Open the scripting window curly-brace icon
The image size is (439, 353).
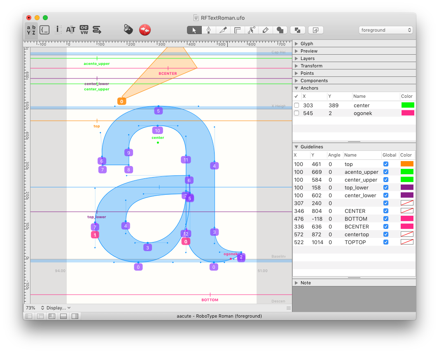coord(44,30)
